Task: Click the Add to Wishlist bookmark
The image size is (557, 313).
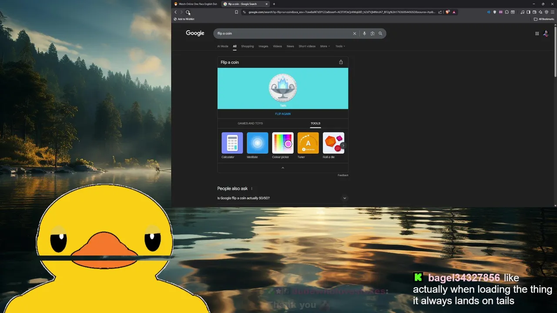Action: tap(184, 19)
